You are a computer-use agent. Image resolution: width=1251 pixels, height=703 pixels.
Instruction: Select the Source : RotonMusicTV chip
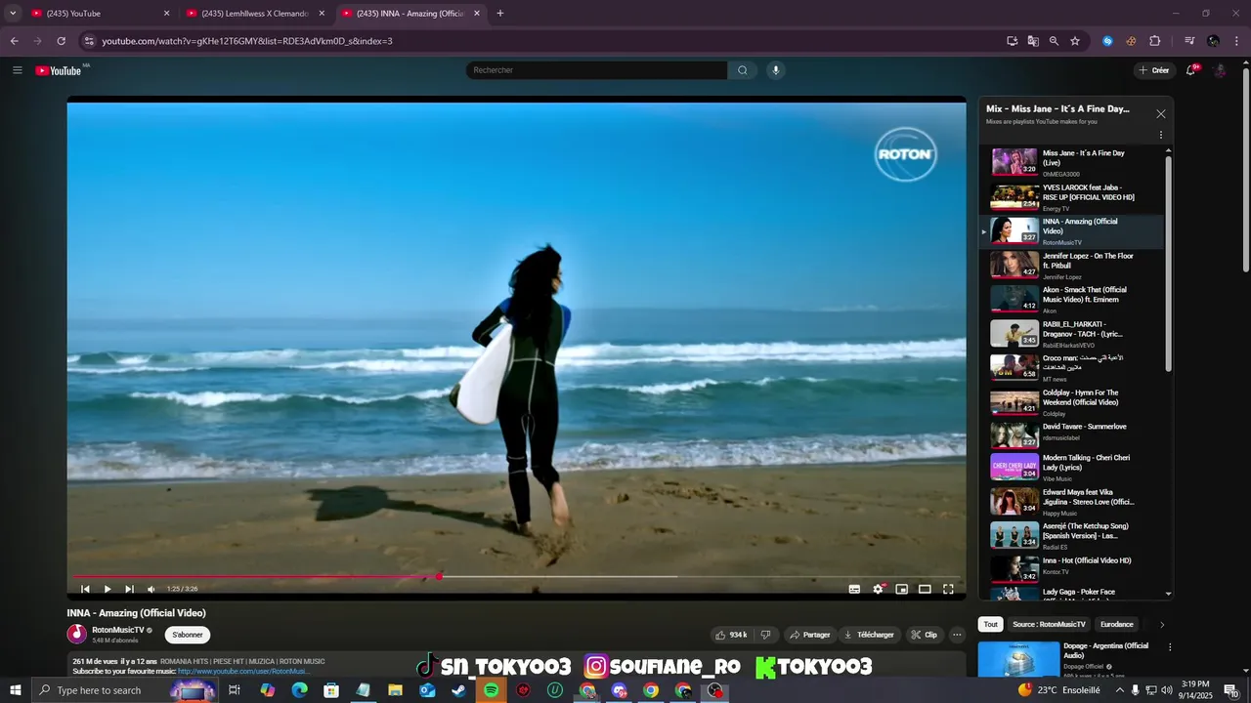[x=1049, y=625]
